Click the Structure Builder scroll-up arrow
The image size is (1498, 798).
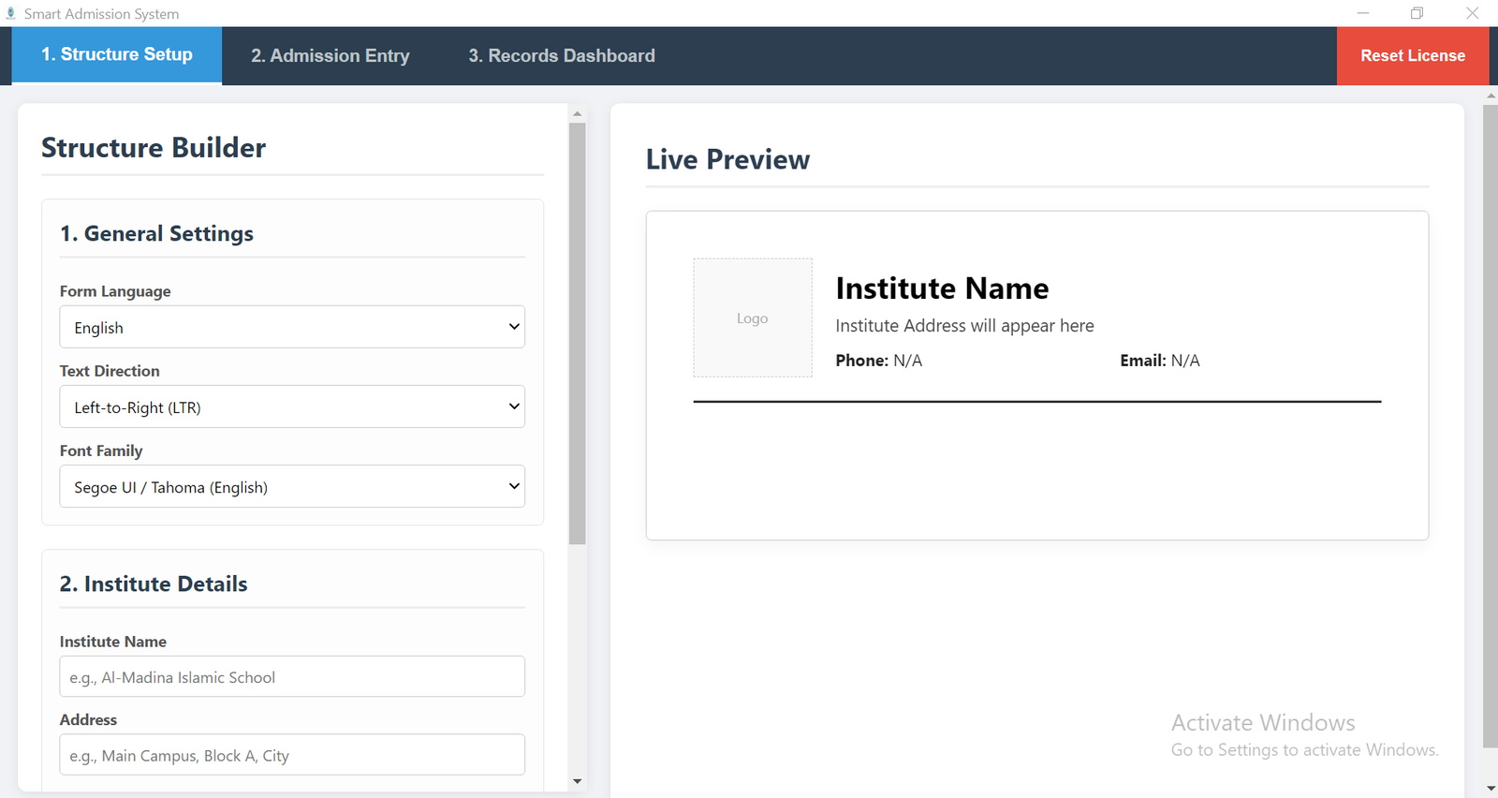[577, 113]
